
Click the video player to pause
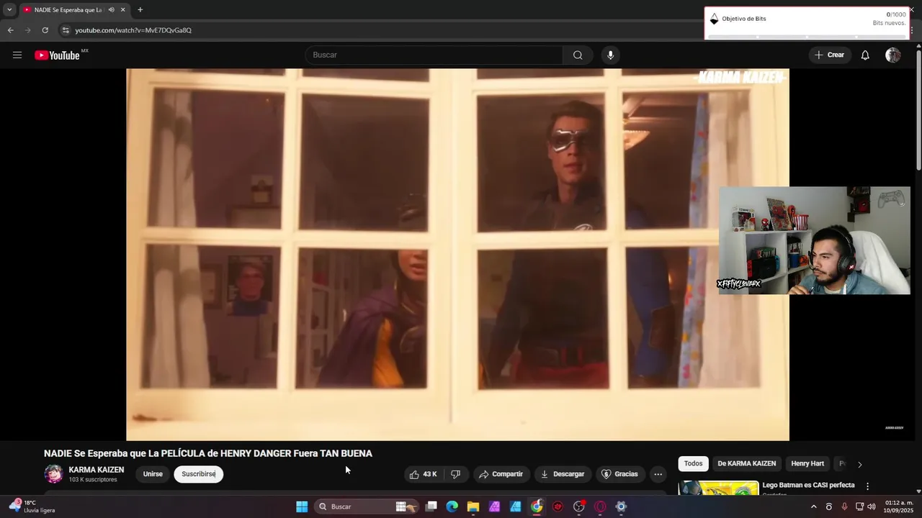pyautogui.click(x=457, y=255)
